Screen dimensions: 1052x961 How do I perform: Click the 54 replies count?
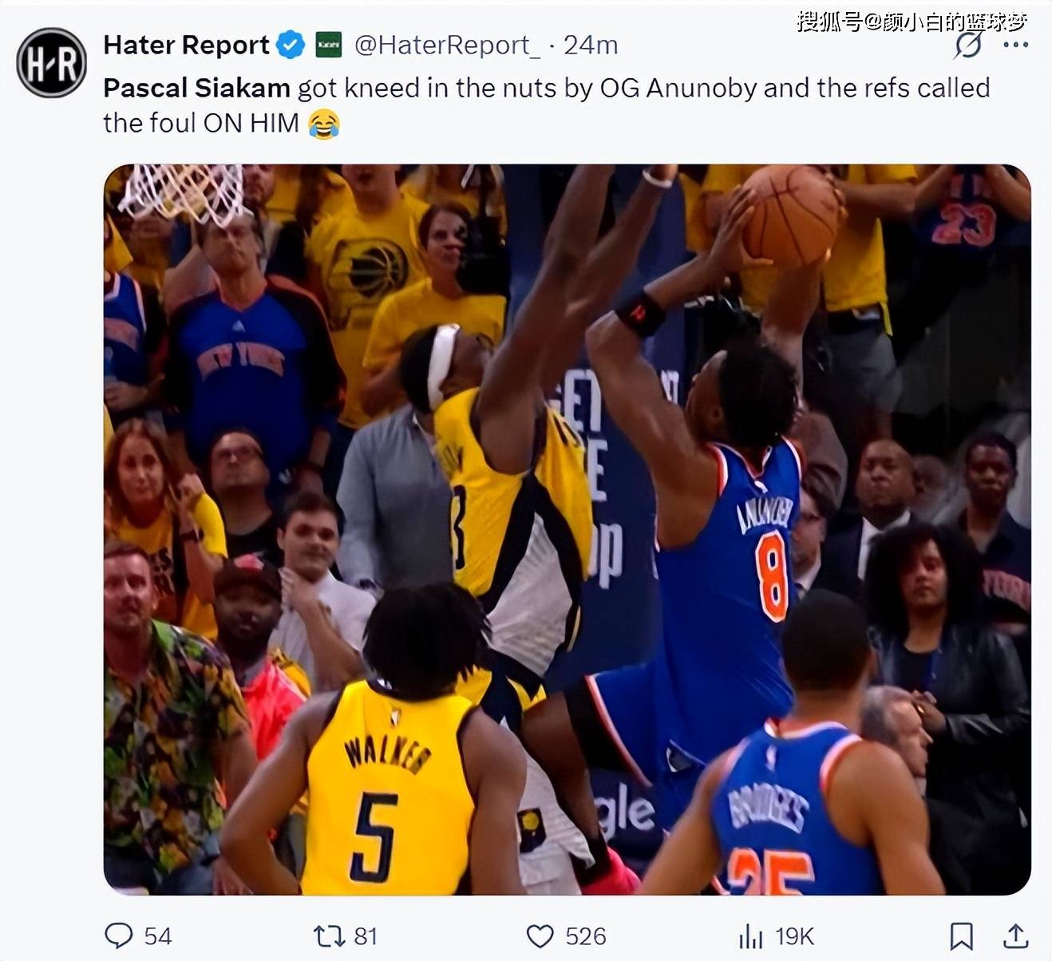click(x=158, y=936)
